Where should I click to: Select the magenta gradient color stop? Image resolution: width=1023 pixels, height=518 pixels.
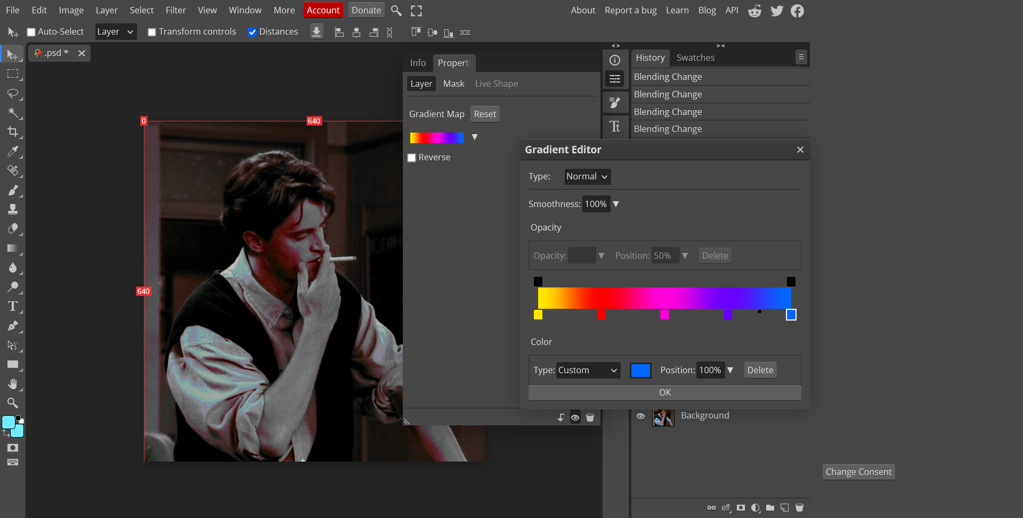point(664,315)
